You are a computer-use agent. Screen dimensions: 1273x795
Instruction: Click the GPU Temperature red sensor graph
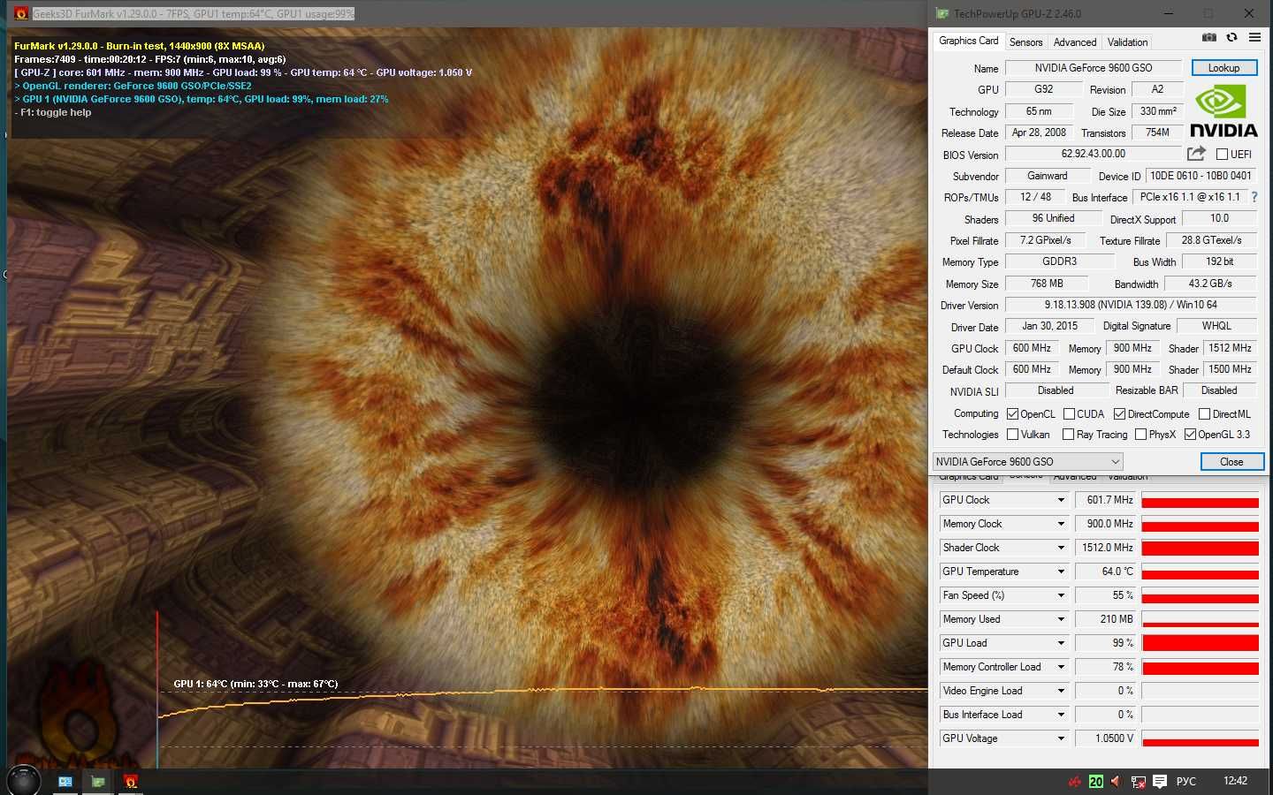[1200, 572]
